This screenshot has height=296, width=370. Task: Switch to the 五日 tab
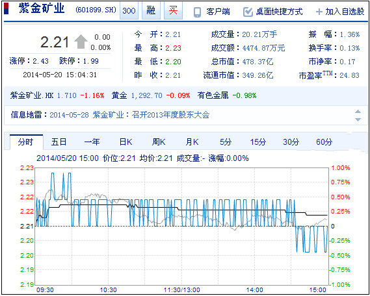59,142
